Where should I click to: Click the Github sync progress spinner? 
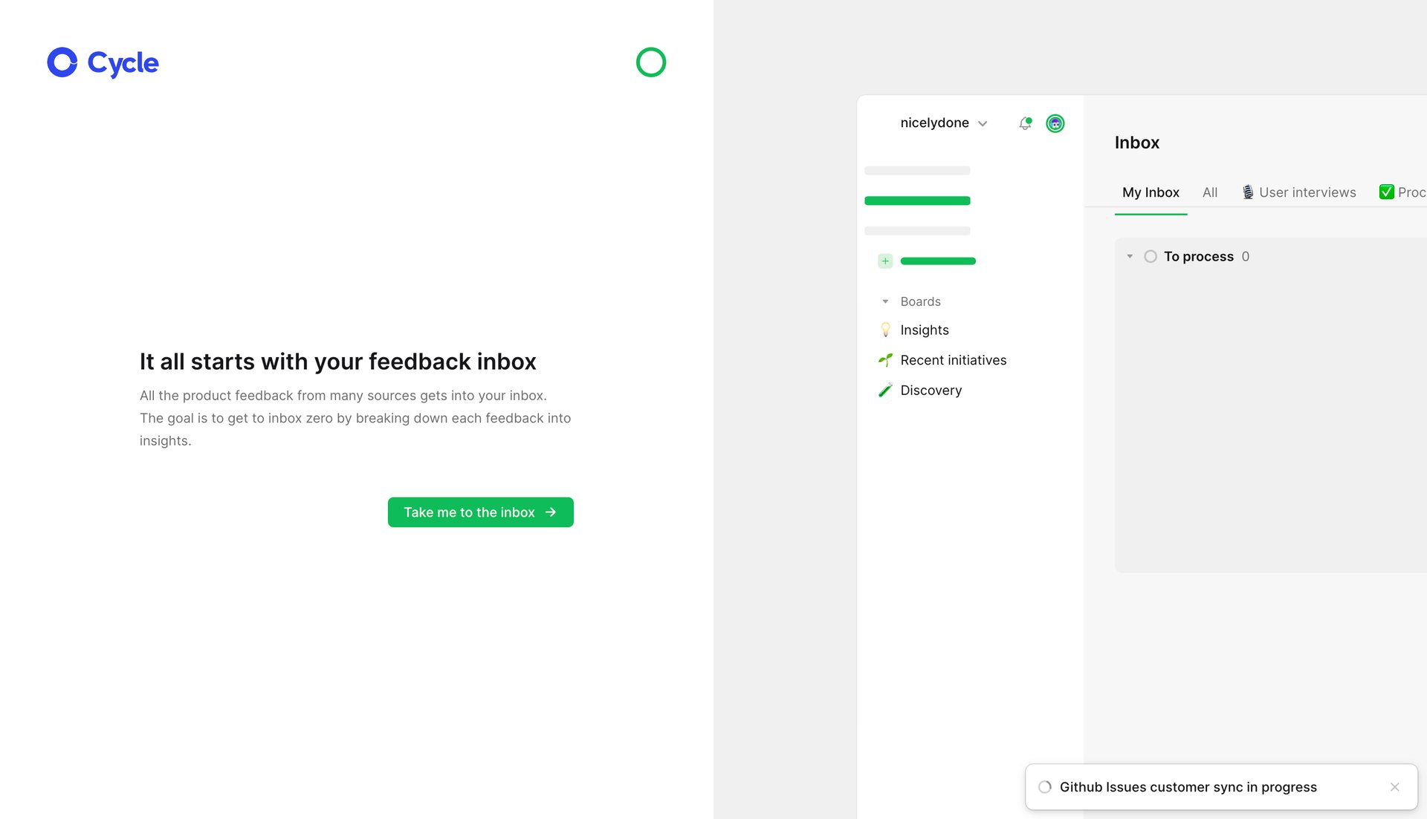[1045, 787]
